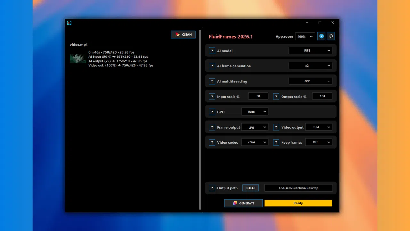Click the Input scale field showing 50
410x231 pixels.
pos(258,96)
